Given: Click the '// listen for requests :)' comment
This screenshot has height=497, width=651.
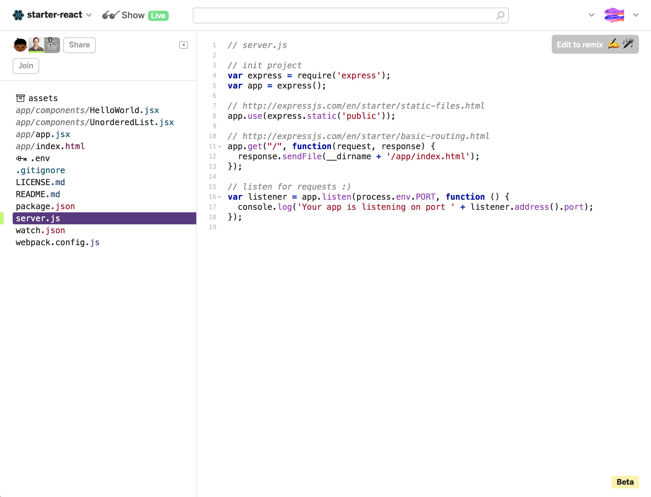Looking at the screenshot, I should click(x=289, y=187).
